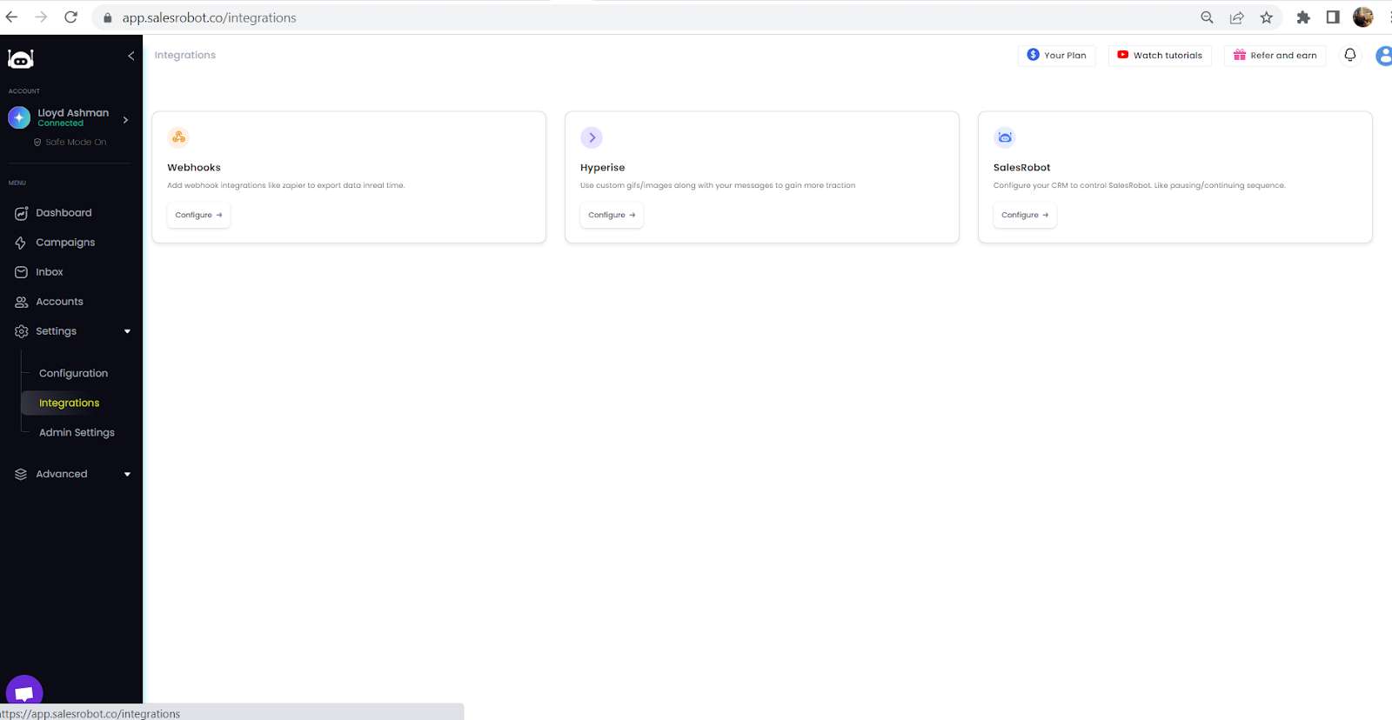
Task: Configure the Webhooks integration
Action: click(198, 215)
